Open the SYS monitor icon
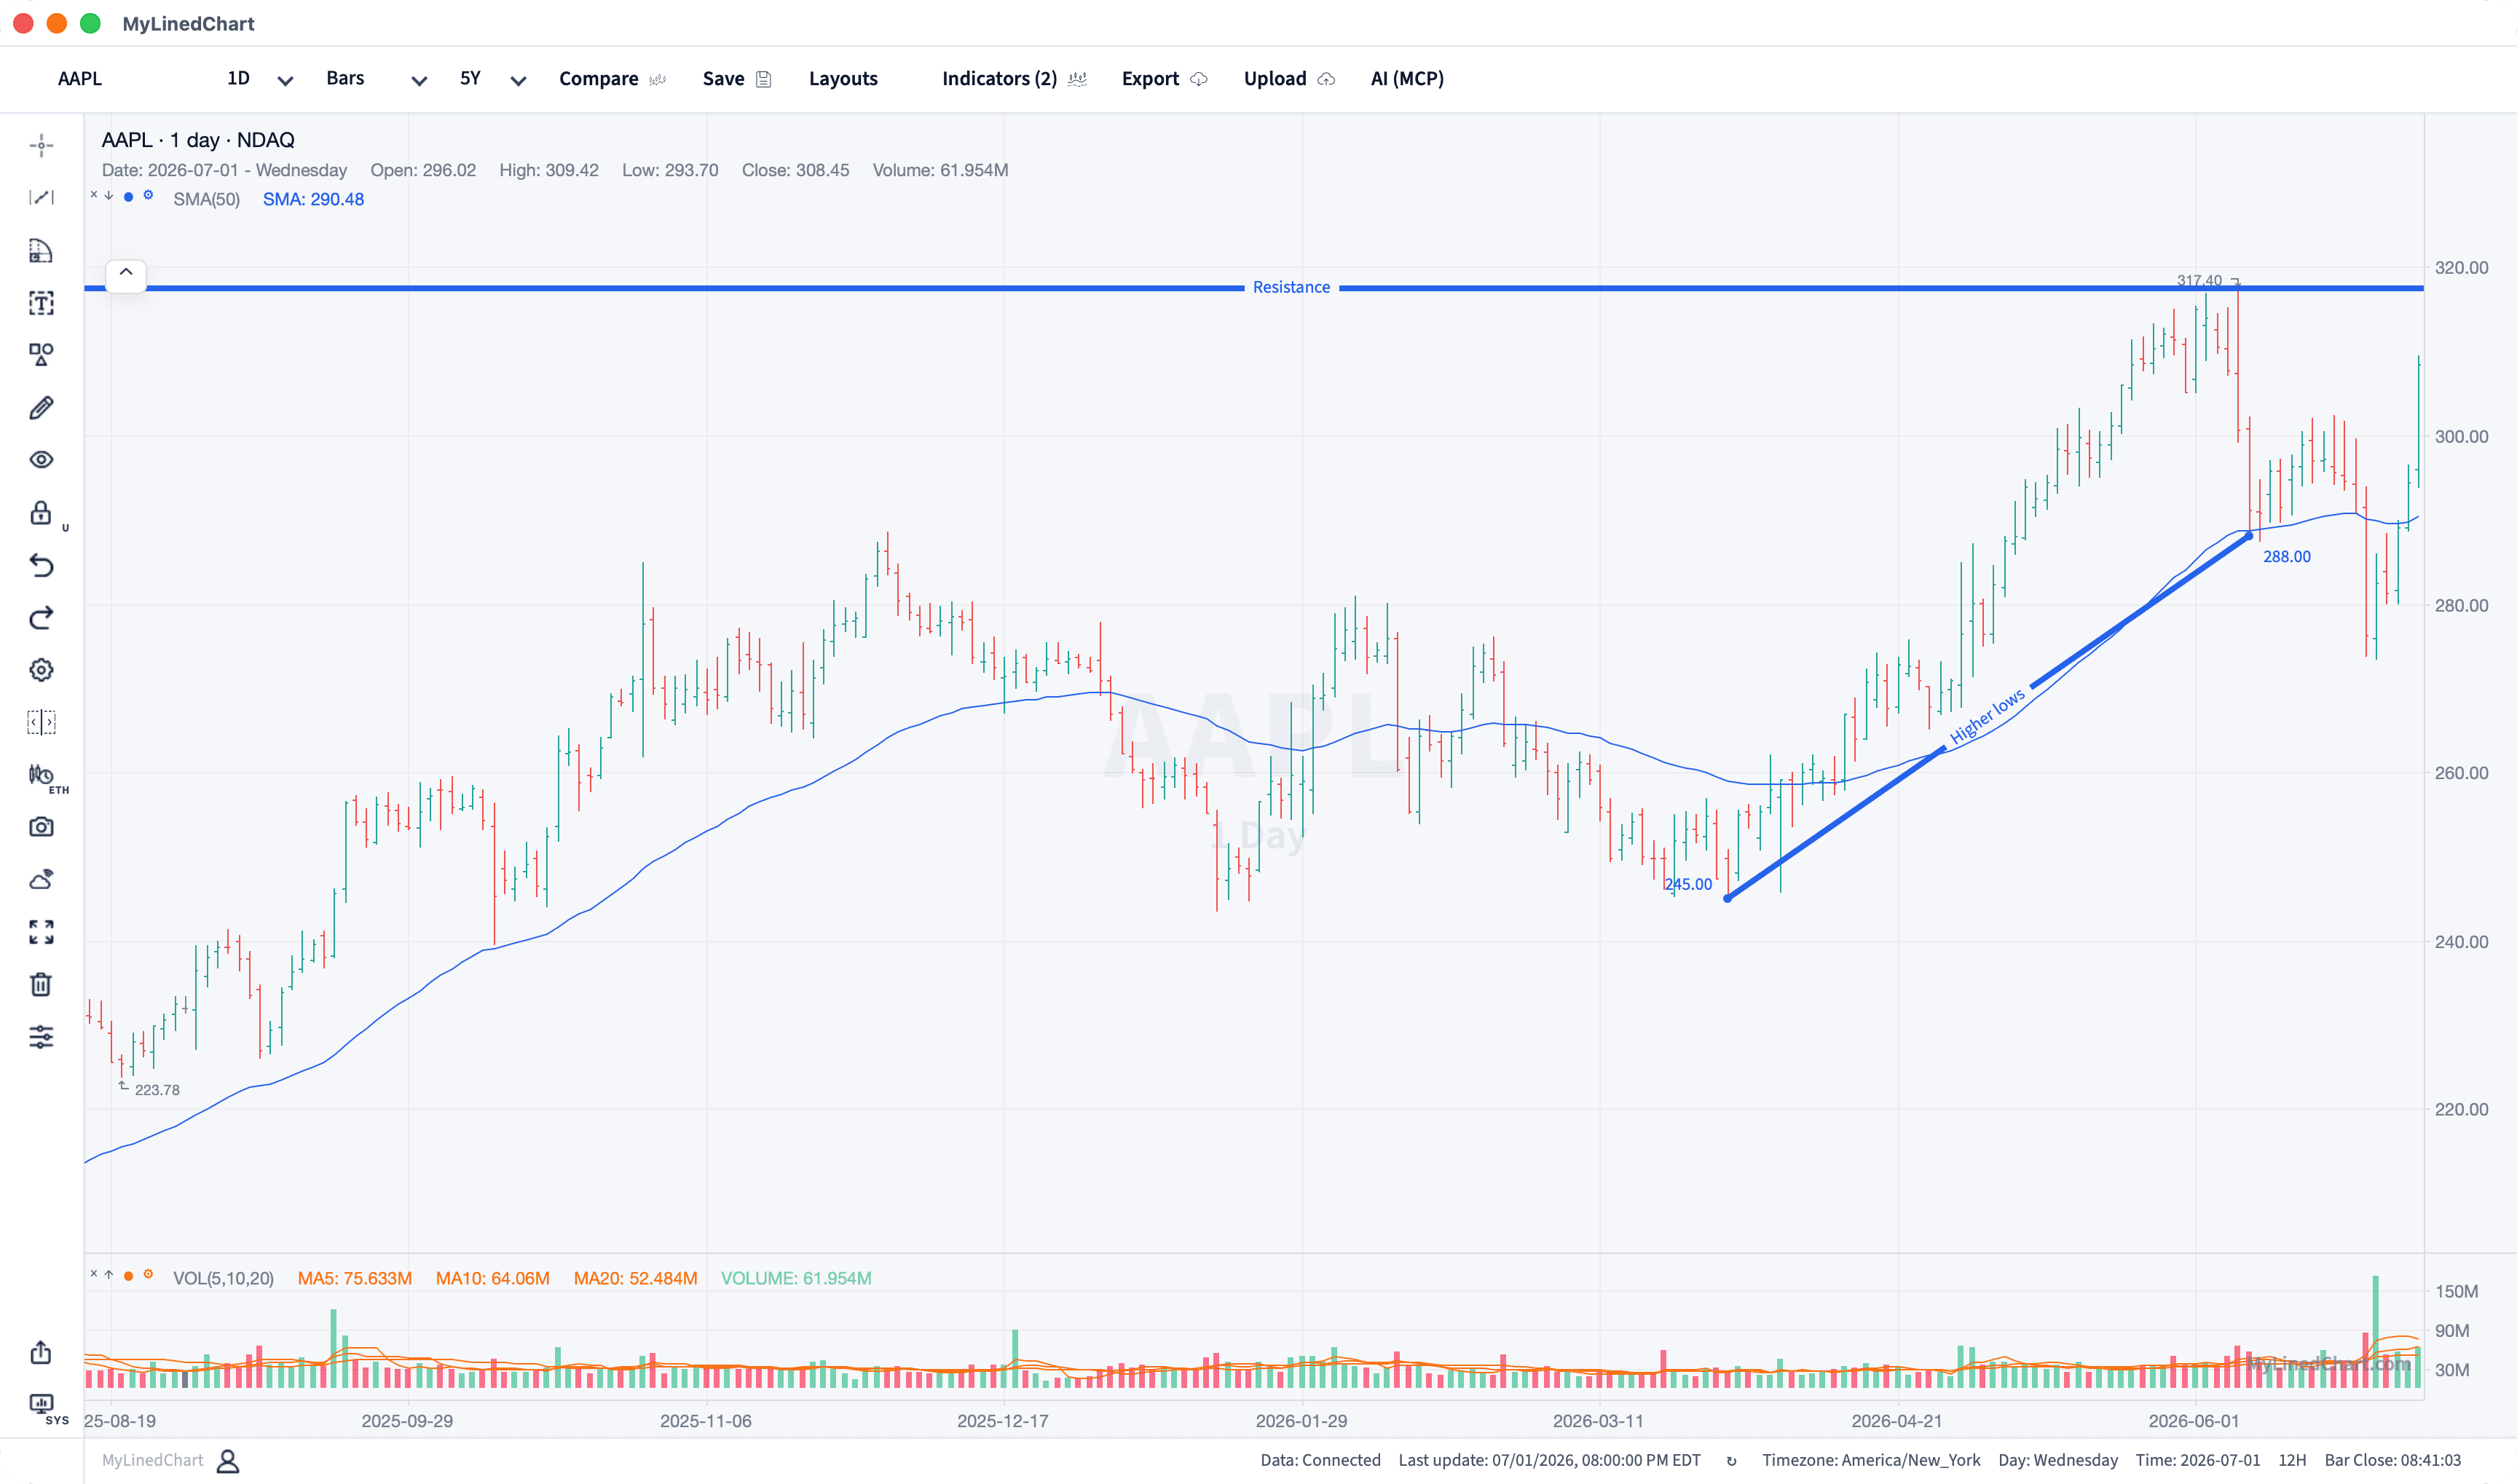The image size is (2517, 1484). point(41,1404)
